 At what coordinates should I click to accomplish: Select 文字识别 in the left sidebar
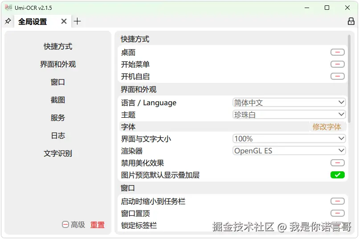pos(58,153)
